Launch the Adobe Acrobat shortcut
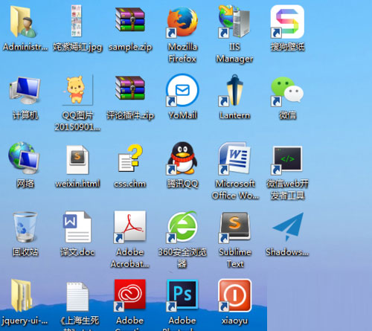This screenshot has height=331, width=372. (130, 227)
